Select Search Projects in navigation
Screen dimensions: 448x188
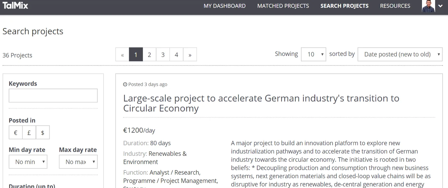(x=344, y=6)
